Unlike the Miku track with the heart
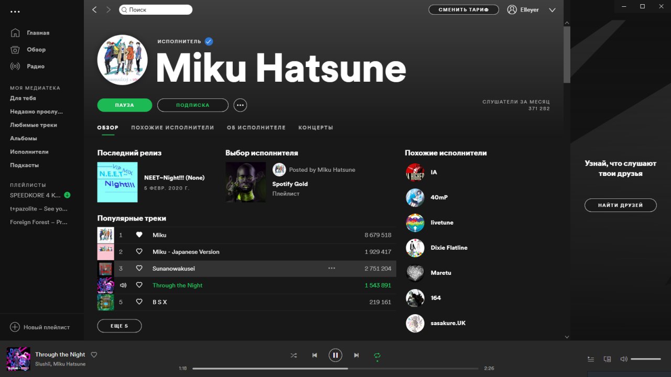The height and width of the screenshot is (377, 671). click(139, 235)
